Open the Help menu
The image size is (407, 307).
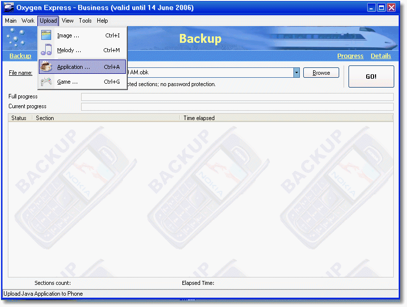pos(102,21)
